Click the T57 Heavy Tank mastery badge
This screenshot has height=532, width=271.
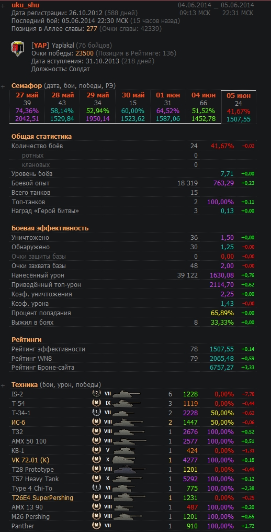[97, 479]
